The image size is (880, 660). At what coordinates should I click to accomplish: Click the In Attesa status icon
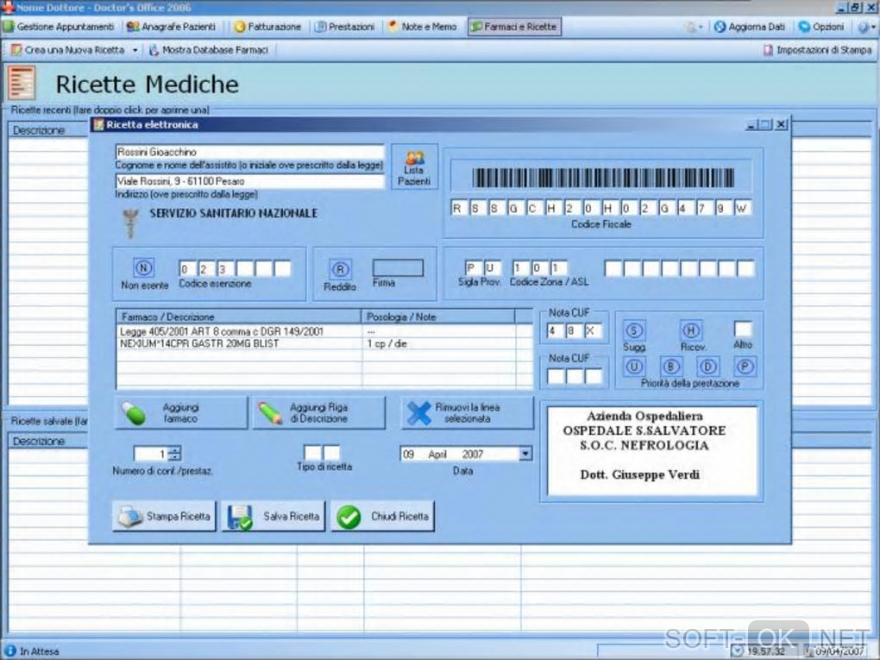click(x=10, y=651)
